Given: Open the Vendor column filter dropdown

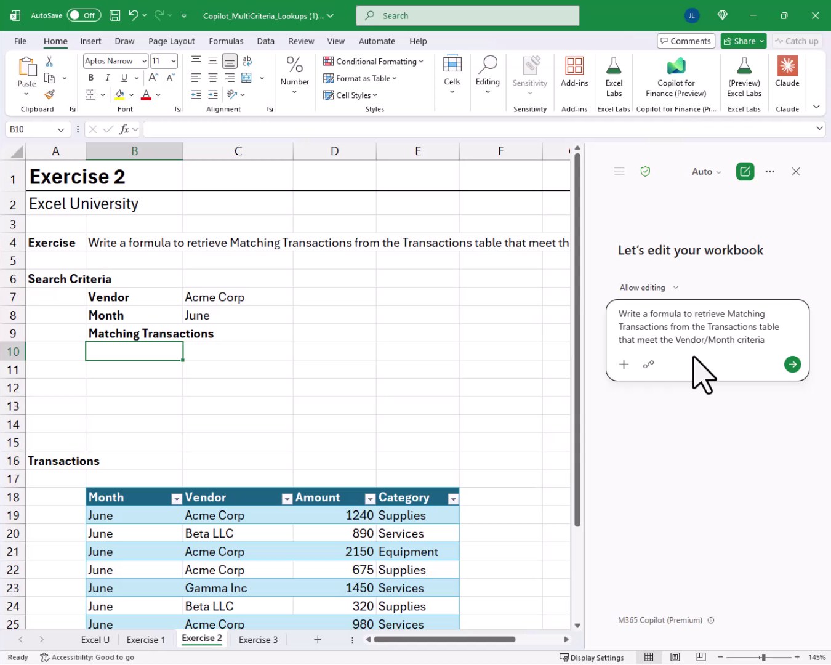Looking at the screenshot, I should (x=287, y=499).
